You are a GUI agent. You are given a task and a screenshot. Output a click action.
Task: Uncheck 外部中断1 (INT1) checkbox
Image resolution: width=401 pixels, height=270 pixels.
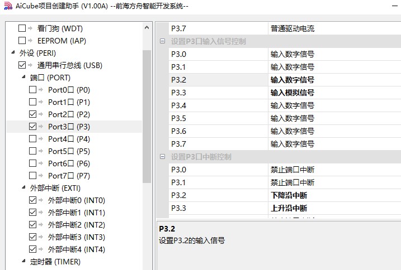click(33, 213)
